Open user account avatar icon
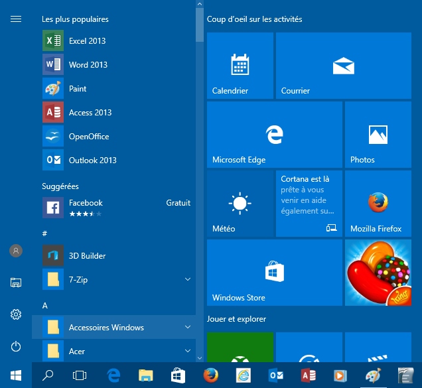This screenshot has width=422, height=388. click(16, 251)
